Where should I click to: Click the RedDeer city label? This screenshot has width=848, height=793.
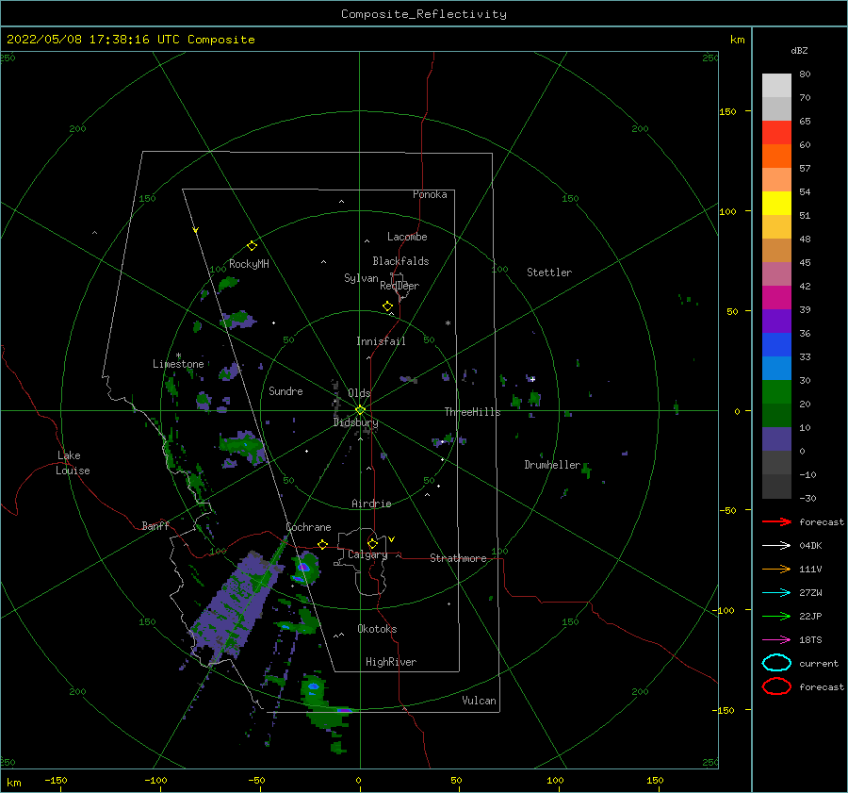pos(400,286)
